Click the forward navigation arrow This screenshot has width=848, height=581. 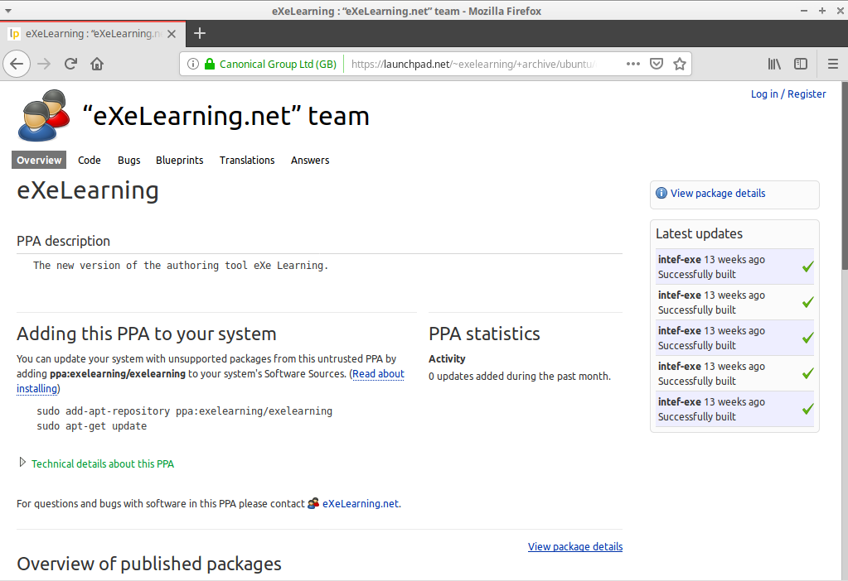click(x=44, y=65)
